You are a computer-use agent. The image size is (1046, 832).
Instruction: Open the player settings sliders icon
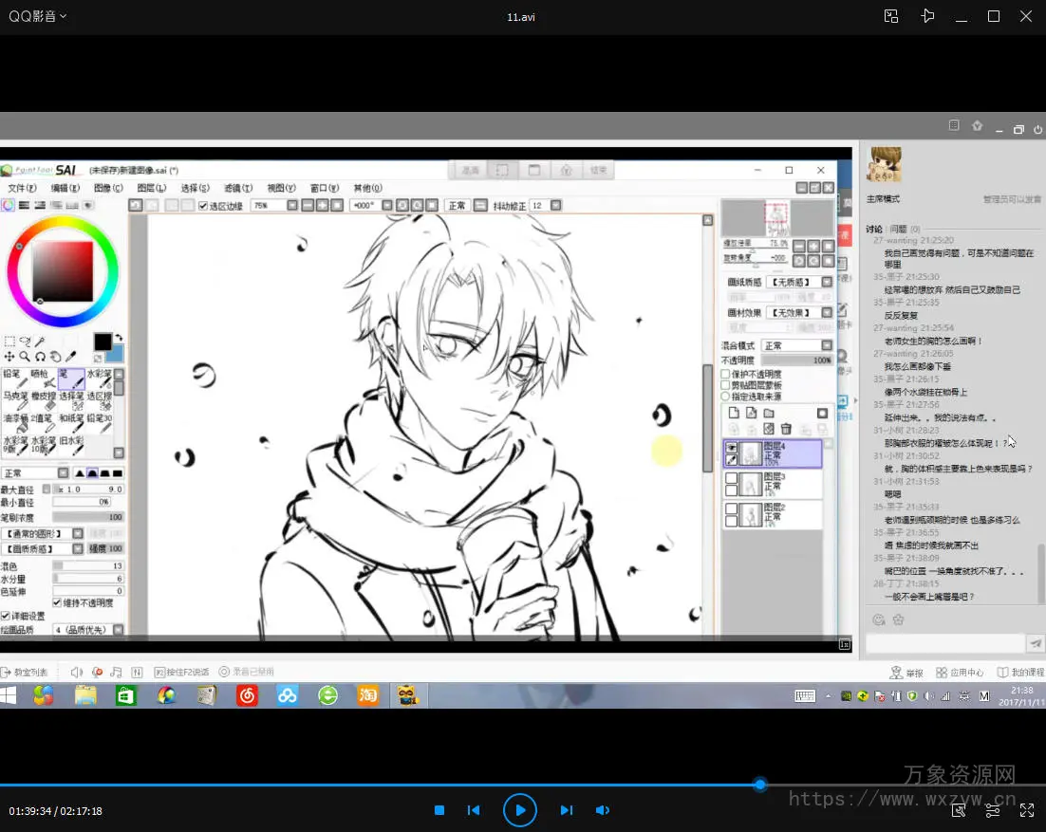993,810
